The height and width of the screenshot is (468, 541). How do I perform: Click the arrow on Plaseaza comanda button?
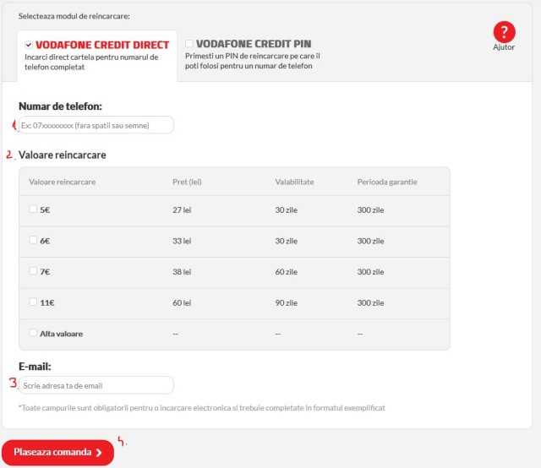point(99,453)
